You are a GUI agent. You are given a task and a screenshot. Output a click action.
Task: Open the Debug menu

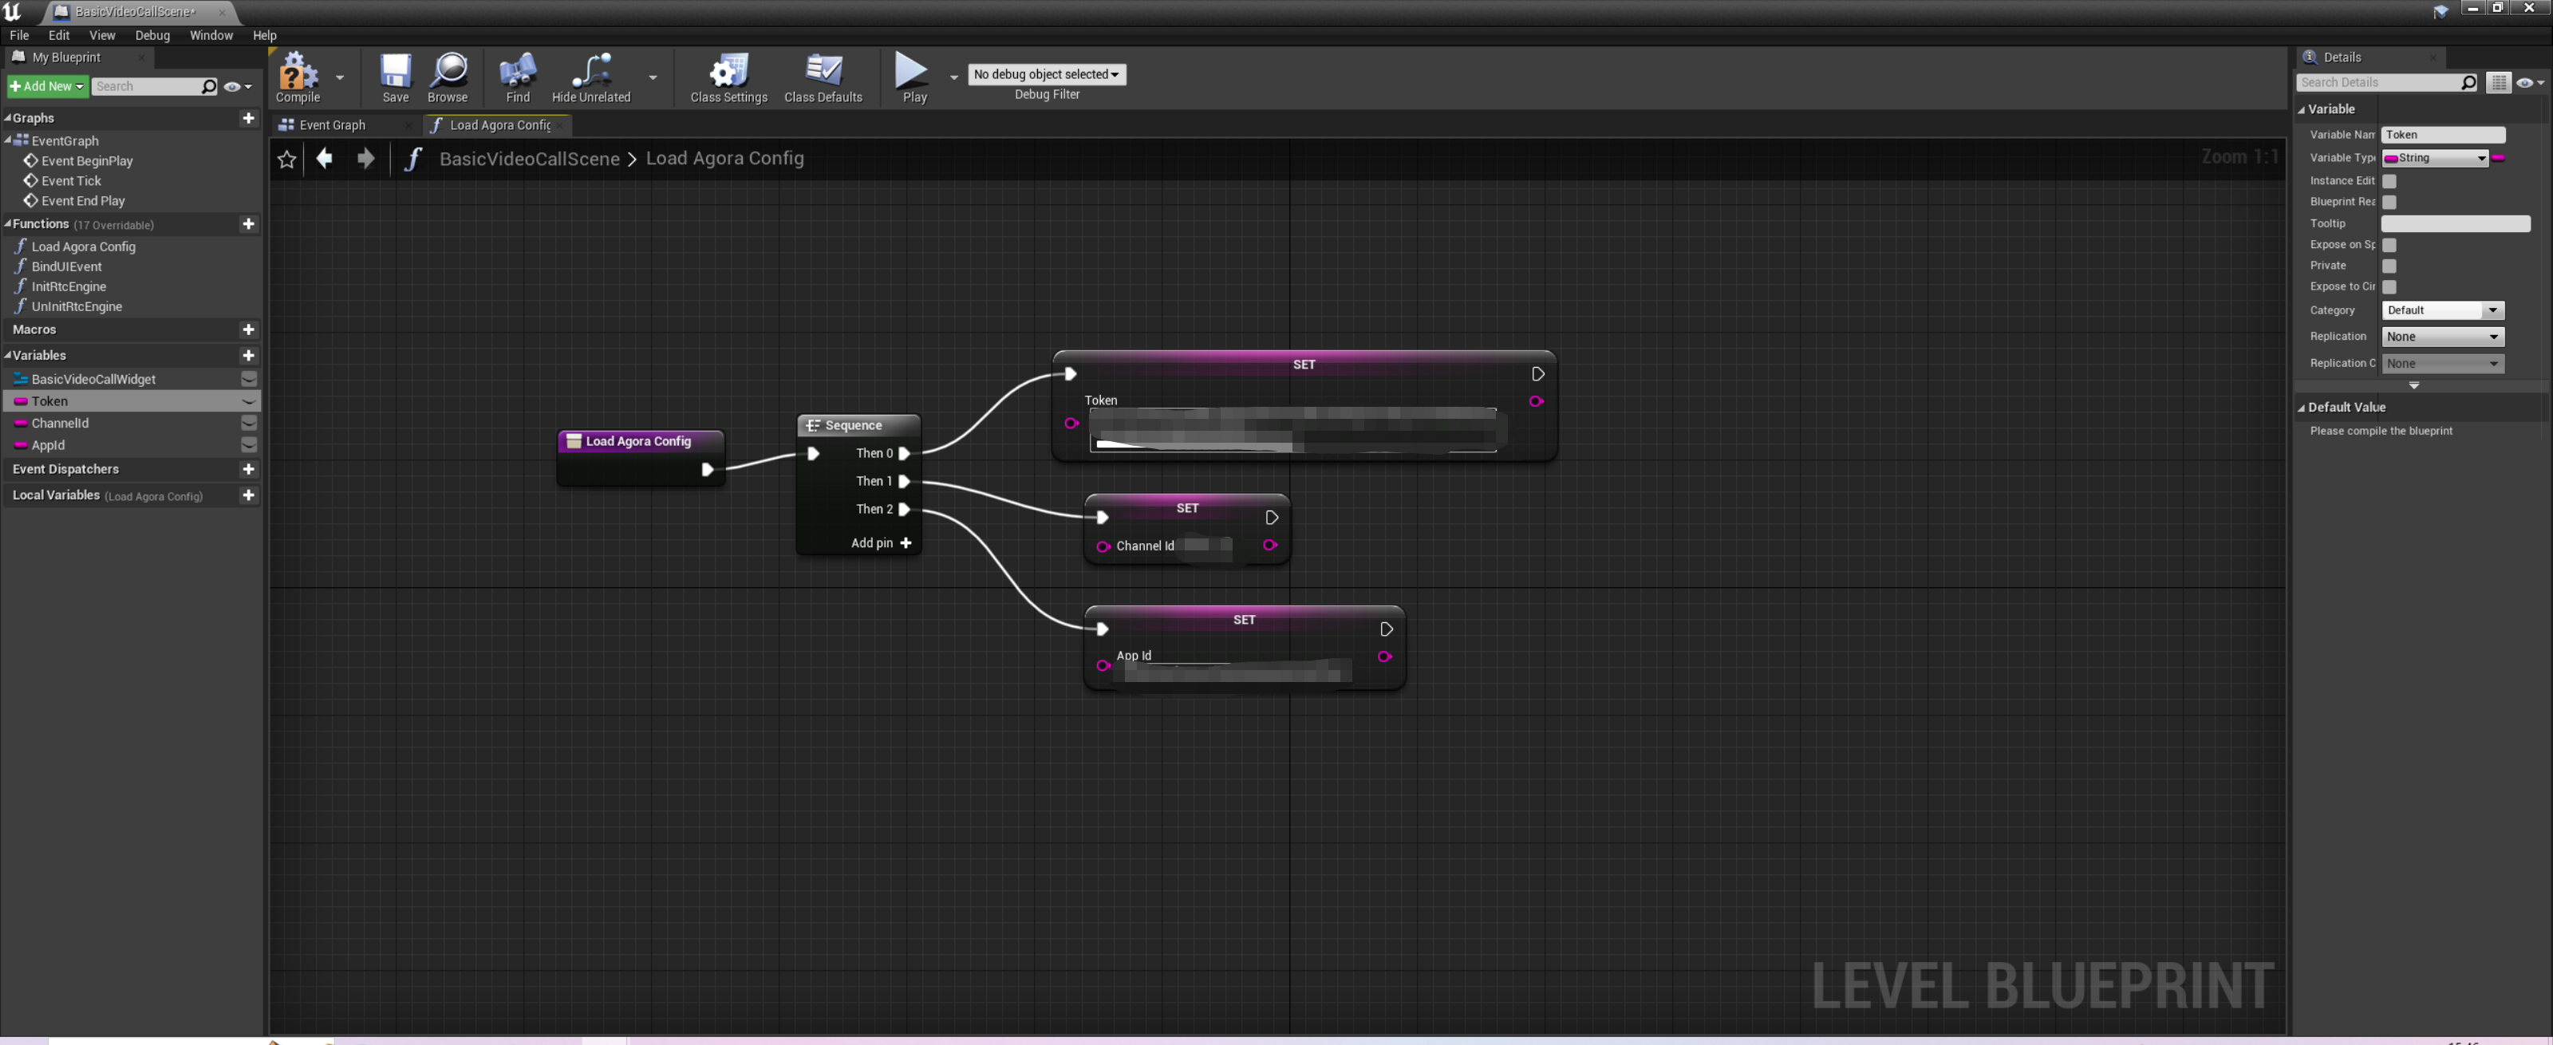(x=152, y=34)
